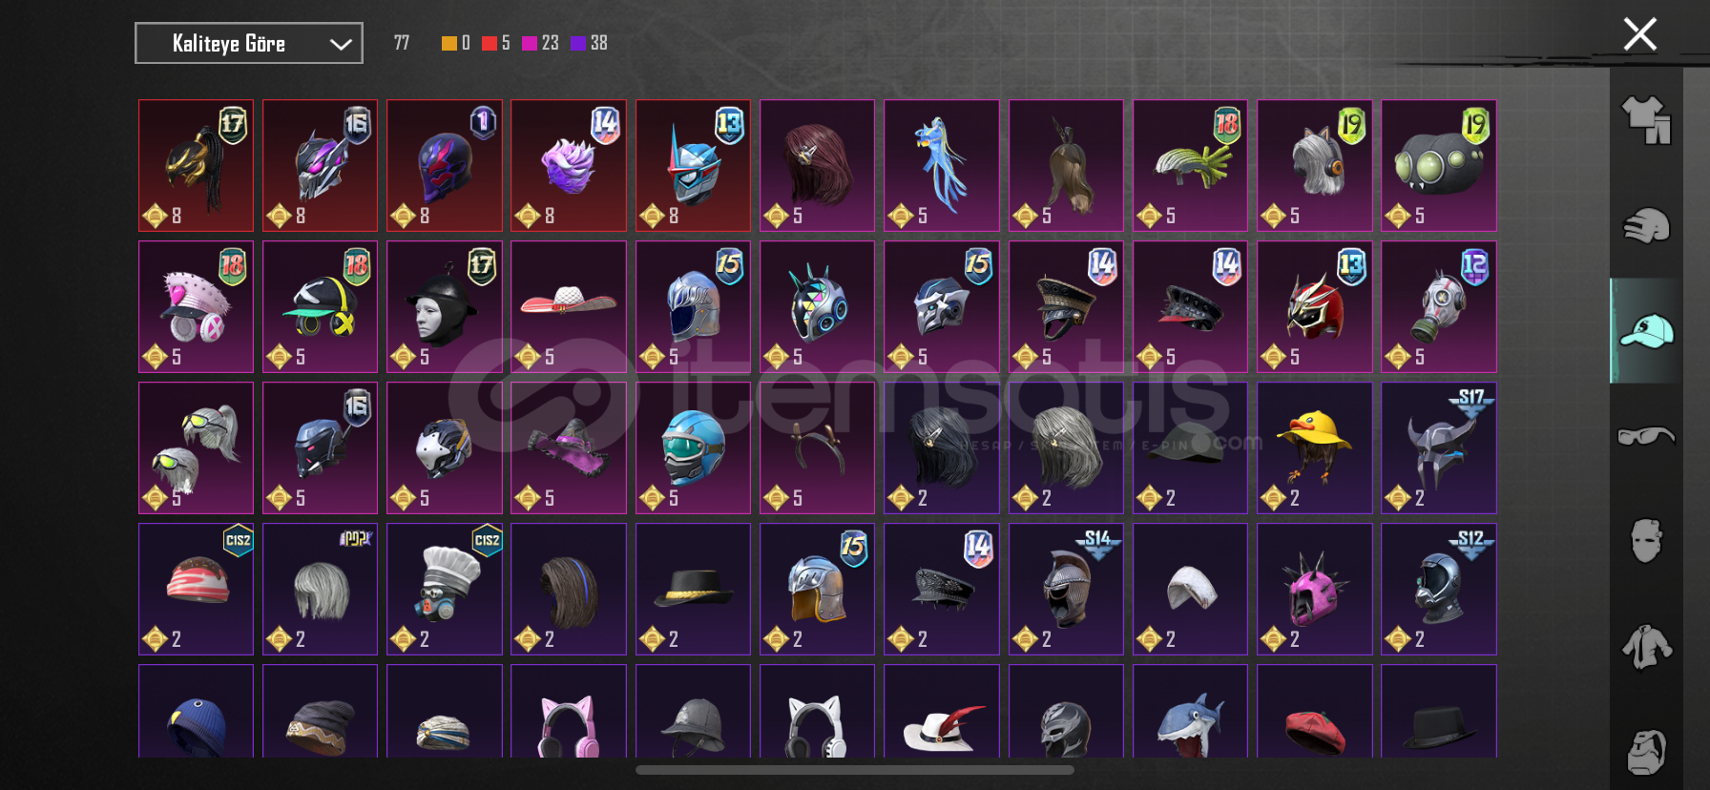Select the yellow duck hat item

(1315, 447)
